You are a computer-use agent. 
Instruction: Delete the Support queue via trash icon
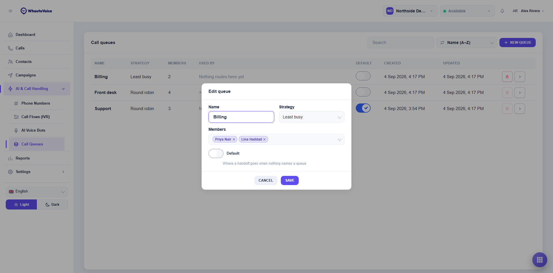(507, 109)
